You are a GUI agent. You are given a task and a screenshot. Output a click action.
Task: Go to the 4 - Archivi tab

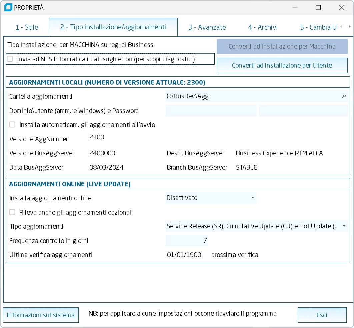point(263,27)
